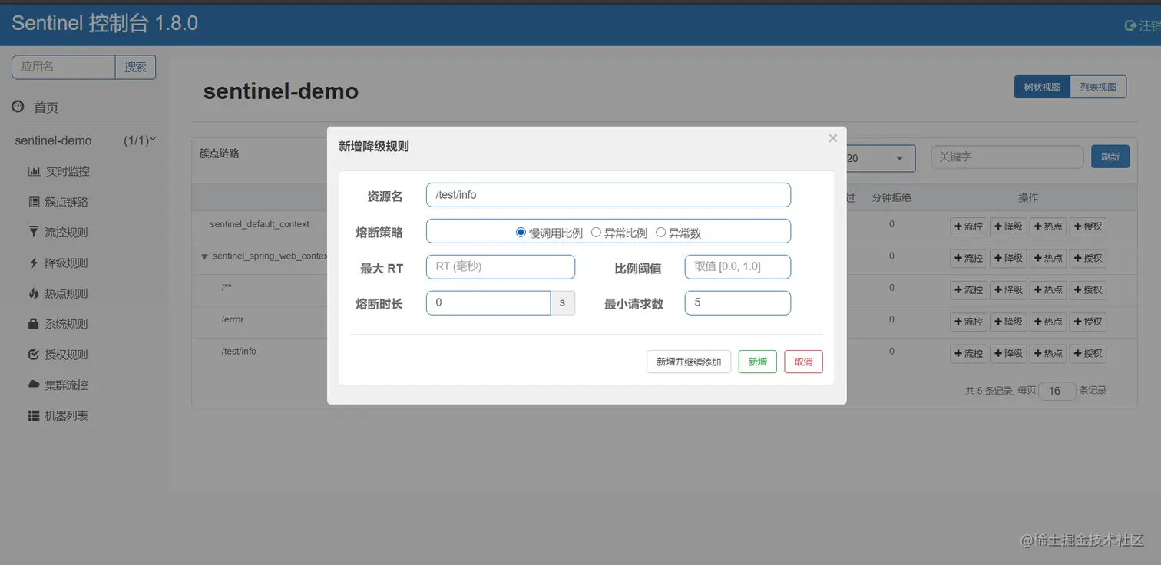The image size is (1161, 565).
Task: Open 簇点链路 in the sidebar
Action: 67,201
